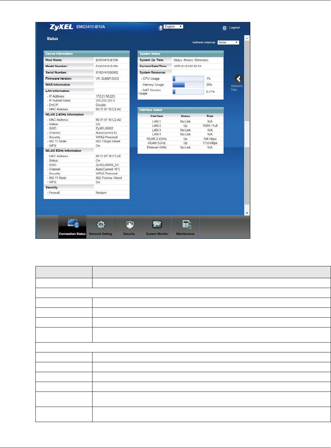Open the English language dropdown

tap(174, 27)
